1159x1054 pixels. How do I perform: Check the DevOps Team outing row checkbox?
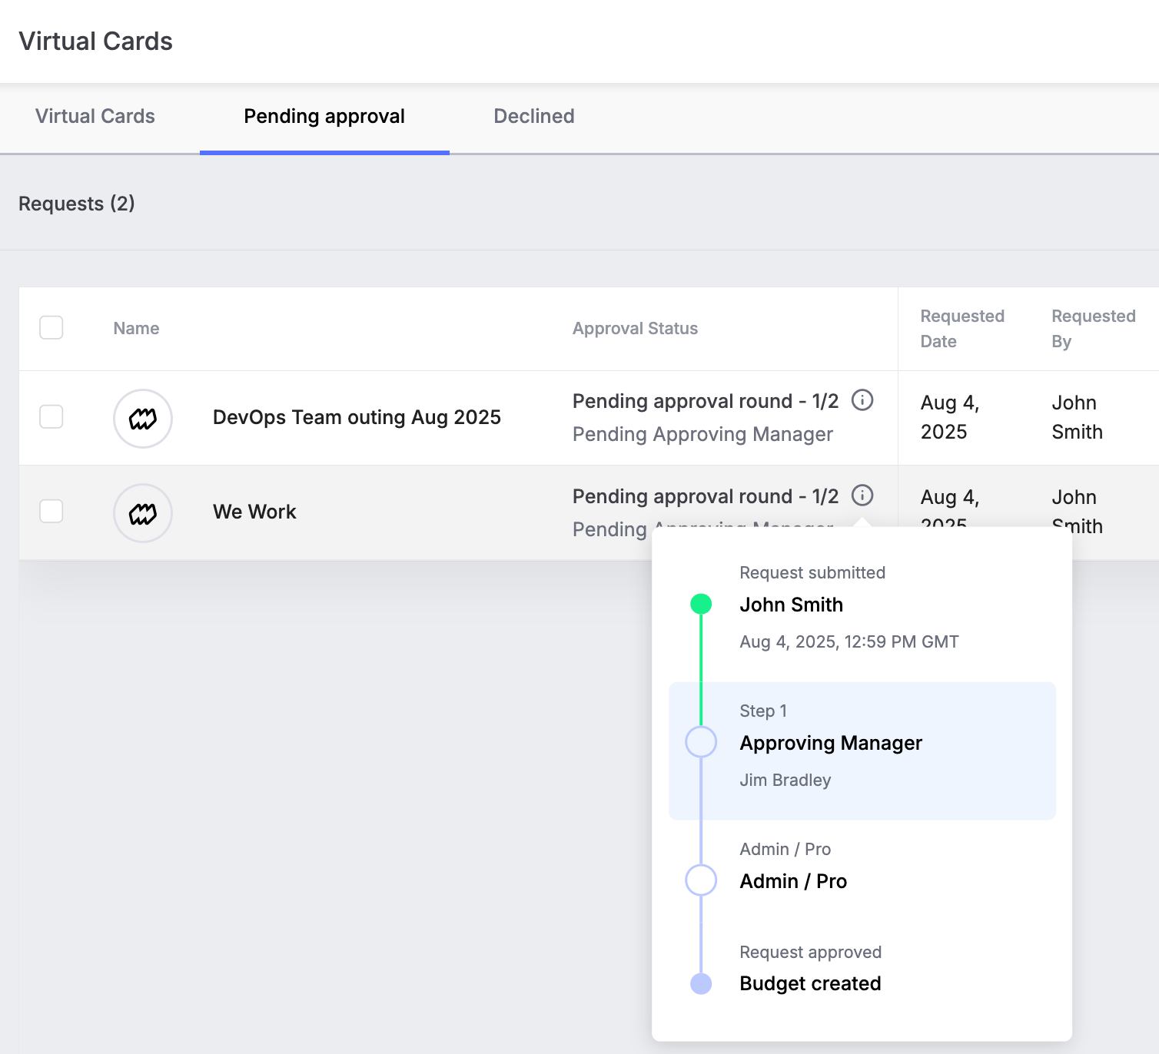click(51, 416)
